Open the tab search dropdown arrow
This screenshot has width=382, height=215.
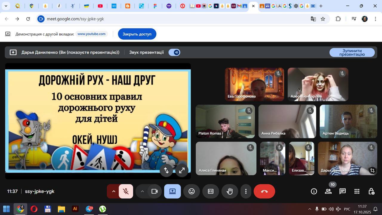point(6,6)
